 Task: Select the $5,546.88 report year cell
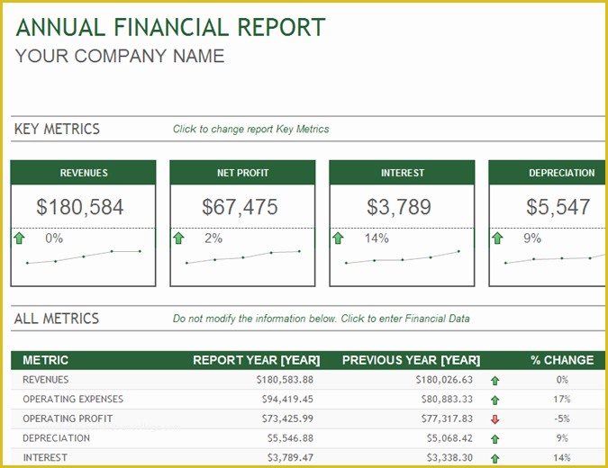point(290,438)
